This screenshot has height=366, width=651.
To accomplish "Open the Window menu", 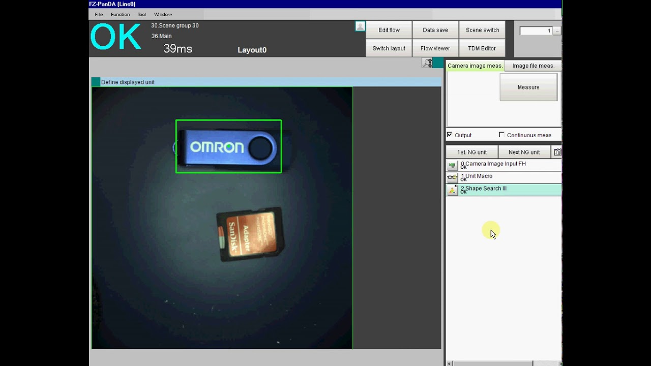I will [x=163, y=14].
